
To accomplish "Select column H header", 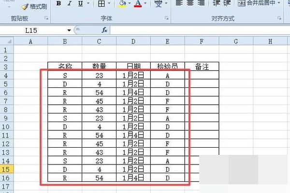I will [270, 41].
